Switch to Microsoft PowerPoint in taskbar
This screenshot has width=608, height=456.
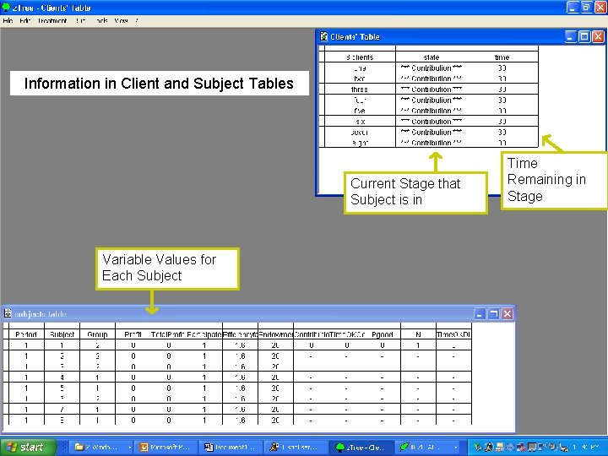(x=166, y=447)
